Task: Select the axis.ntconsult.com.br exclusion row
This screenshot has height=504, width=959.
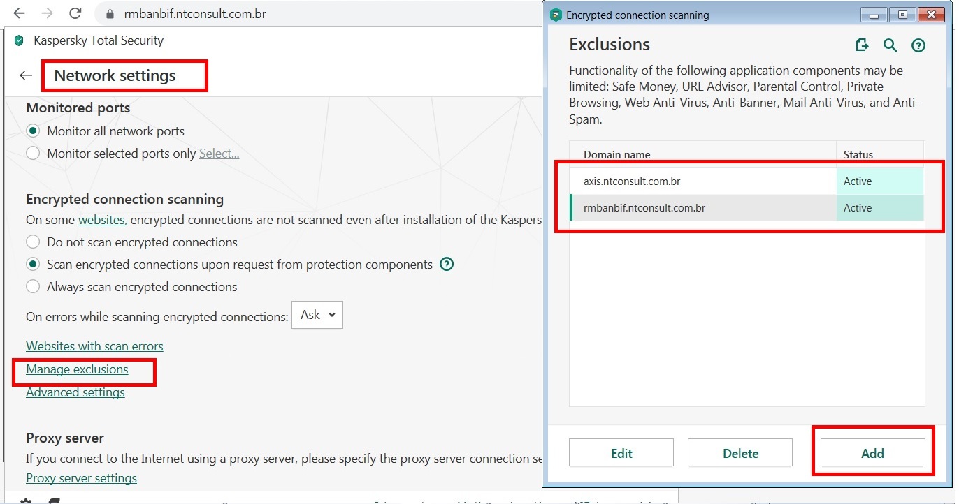Action: tap(702, 181)
